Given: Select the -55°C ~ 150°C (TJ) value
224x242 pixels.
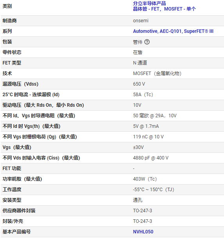Looking at the screenshot, I should click(154, 190).
